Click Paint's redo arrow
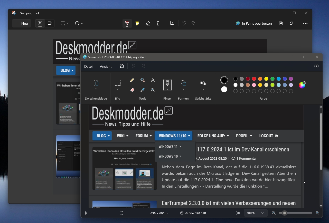 [x=144, y=66]
